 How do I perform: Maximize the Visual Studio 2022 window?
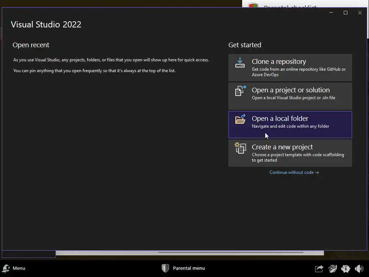346,13
